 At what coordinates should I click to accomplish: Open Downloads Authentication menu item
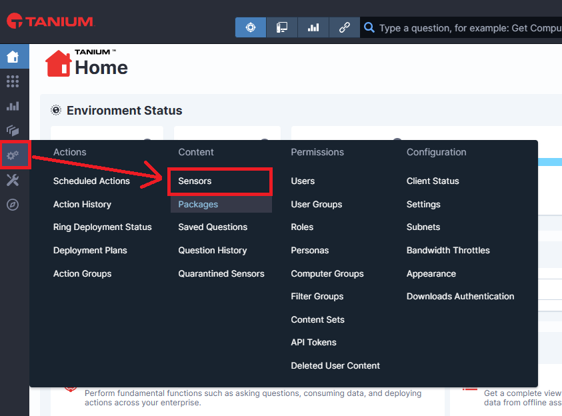460,296
